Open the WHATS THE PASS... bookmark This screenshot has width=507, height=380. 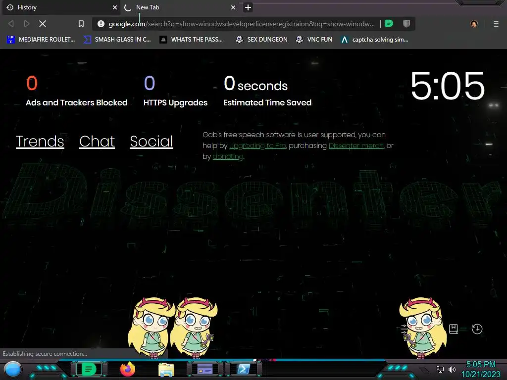coord(192,40)
